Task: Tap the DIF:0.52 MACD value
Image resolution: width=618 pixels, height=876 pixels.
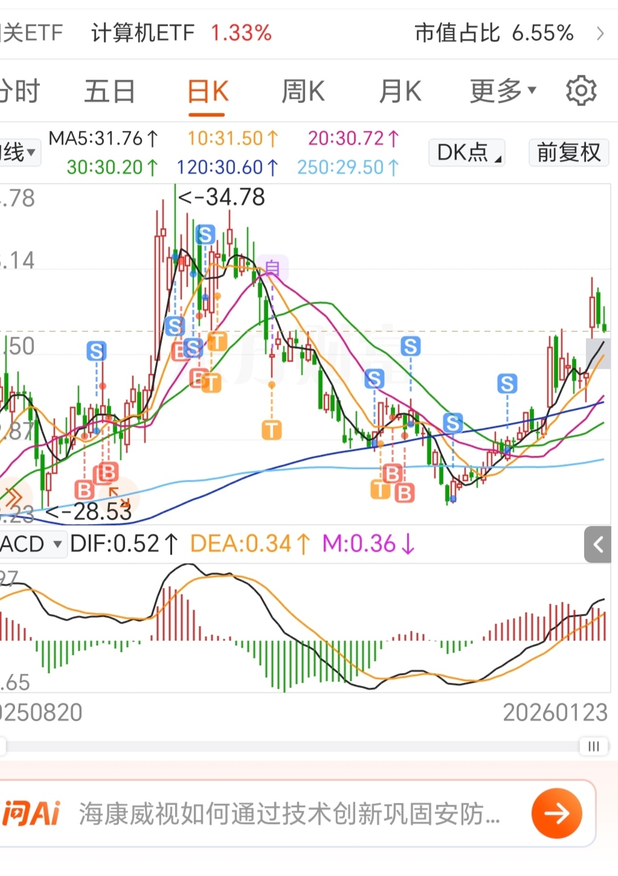Action: point(124,544)
